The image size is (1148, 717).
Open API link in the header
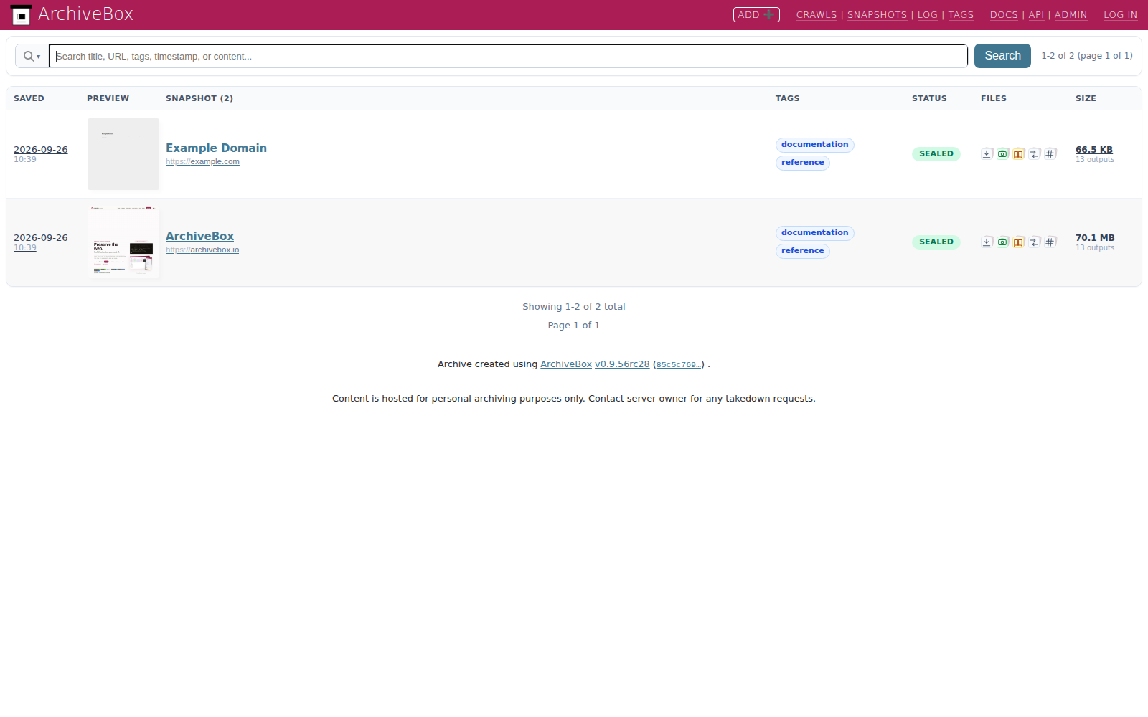pyautogui.click(x=1036, y=15)
